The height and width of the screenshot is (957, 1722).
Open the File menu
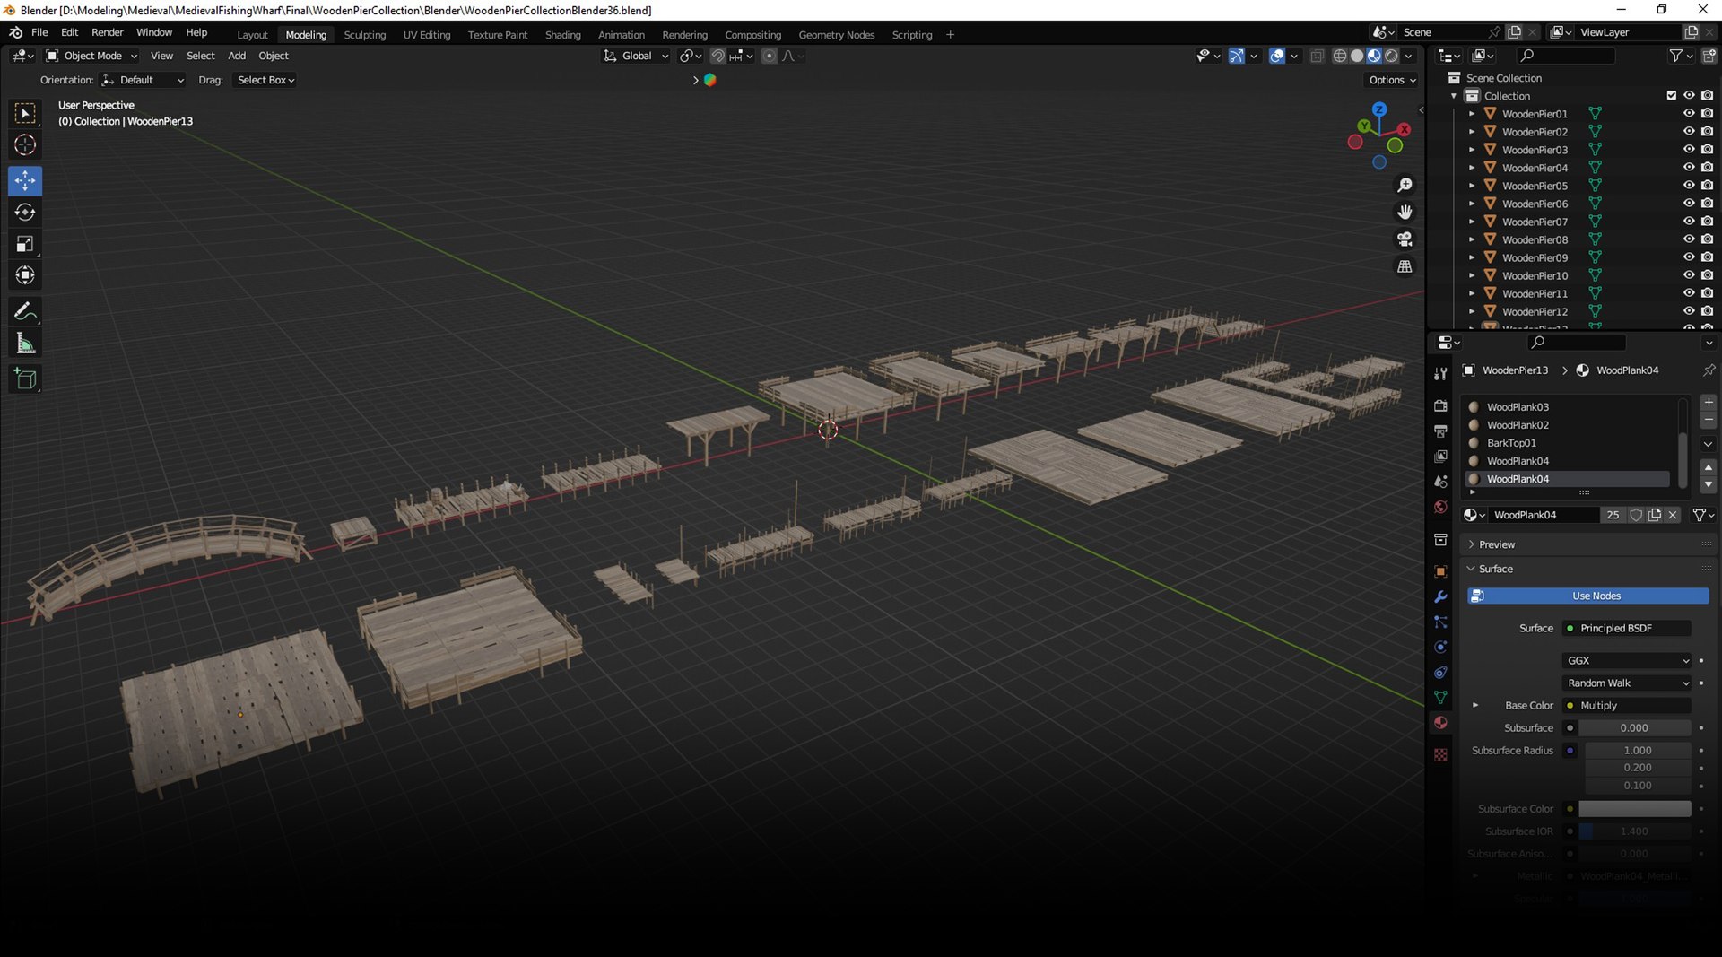[39, 32]
